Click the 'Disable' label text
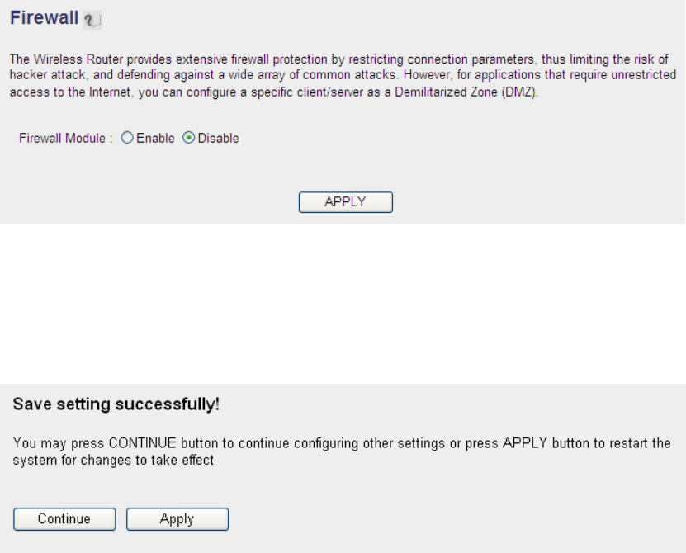 click(x=218, y=139)
